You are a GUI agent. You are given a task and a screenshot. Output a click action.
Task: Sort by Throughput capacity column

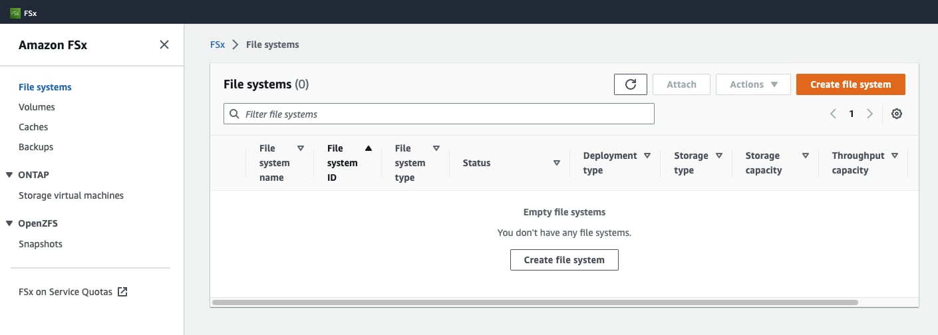(x=895, y=156)
